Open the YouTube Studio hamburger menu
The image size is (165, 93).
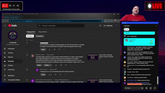(x=5, y=26)
